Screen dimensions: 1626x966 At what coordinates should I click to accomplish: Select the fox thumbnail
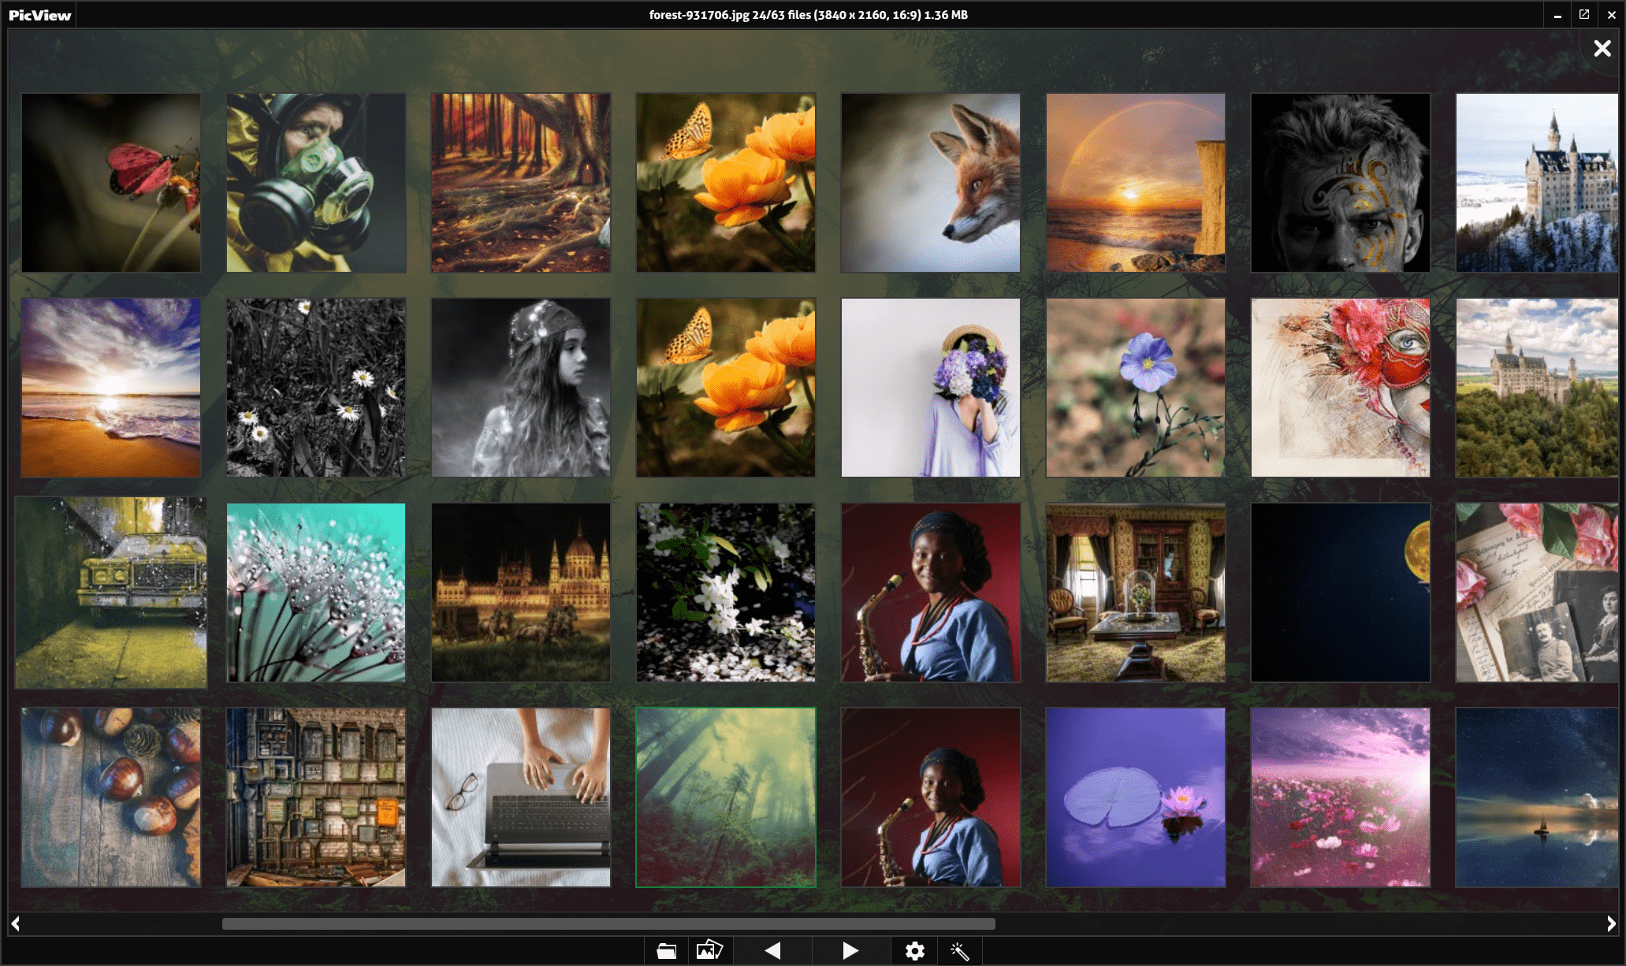(x=930, y=183)
